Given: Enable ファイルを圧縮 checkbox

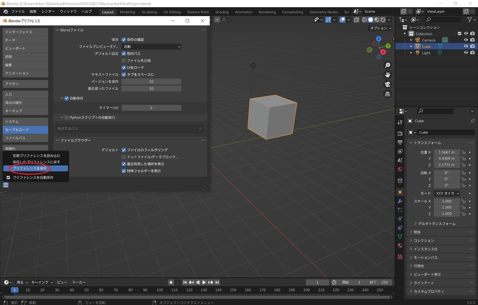Looking at the screenshot, I should click(x=123, y=61).
